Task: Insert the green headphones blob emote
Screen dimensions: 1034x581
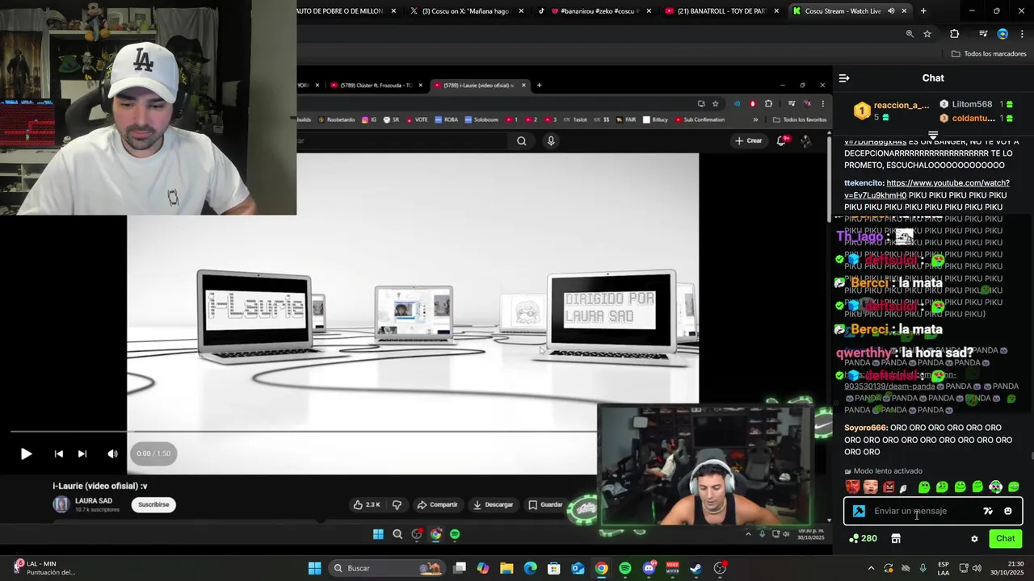Action: click(995, 487)
